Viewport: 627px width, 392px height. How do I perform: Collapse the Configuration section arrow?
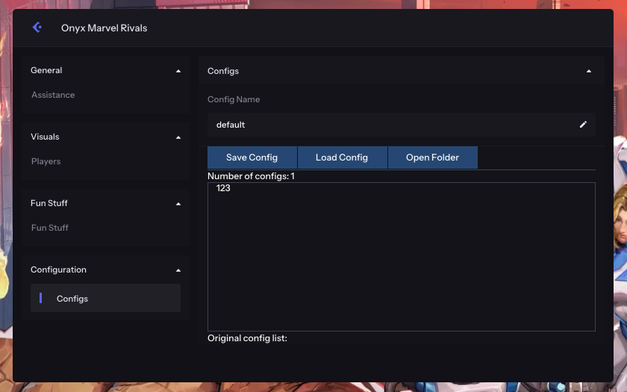178,270
